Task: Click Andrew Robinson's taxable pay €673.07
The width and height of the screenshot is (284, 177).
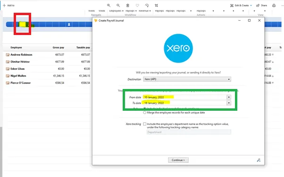Action: coord(86,55)
